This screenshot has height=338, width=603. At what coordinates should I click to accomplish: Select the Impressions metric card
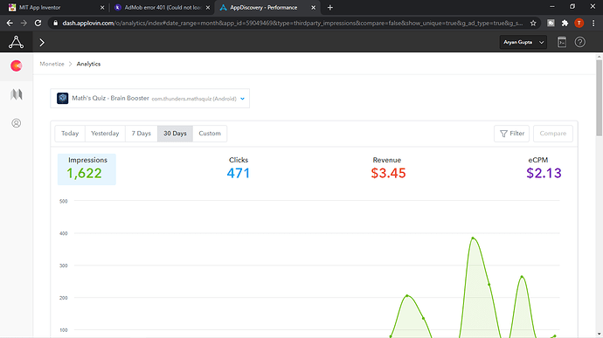coord(87,169)
